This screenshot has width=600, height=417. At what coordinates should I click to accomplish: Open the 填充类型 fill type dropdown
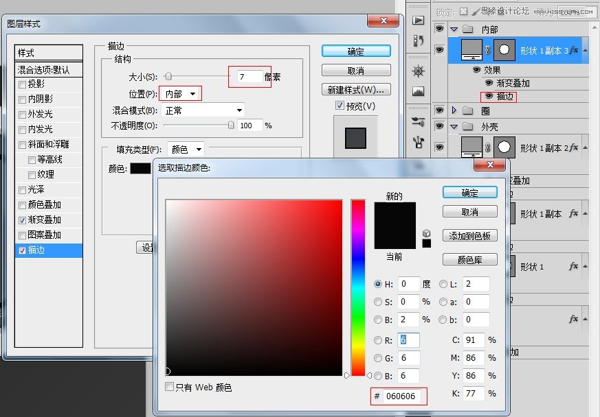(x=186, y=149)
